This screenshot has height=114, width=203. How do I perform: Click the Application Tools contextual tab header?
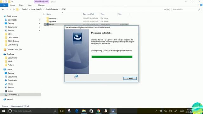point(42,2)
